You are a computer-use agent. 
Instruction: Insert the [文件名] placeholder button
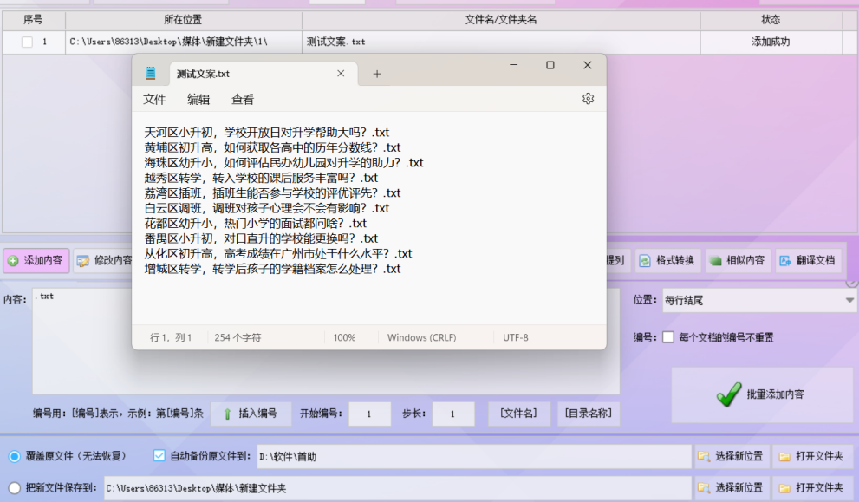pos(519,414)
